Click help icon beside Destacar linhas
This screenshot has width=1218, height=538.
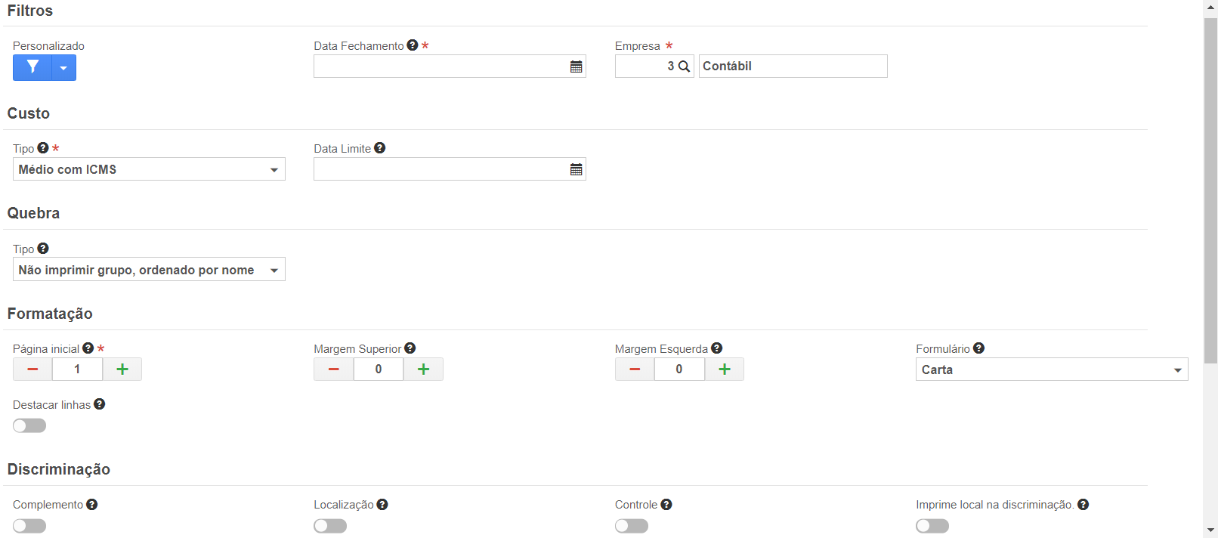click(99, 404)
